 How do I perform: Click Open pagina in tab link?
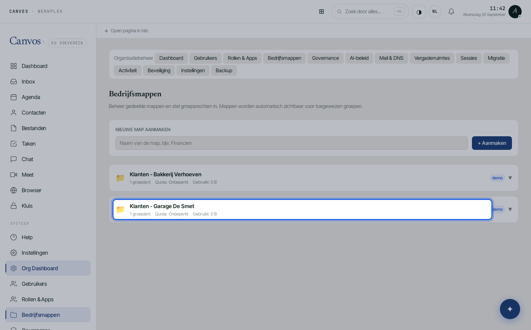(126, 31)
